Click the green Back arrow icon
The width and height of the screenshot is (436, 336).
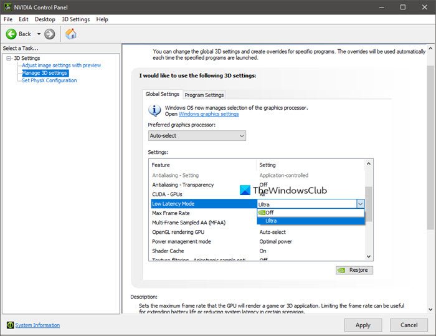(11, 34)
